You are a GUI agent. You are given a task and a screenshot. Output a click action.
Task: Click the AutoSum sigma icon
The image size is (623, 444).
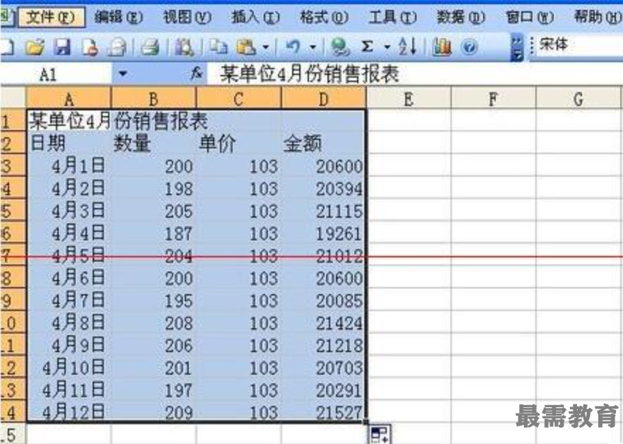click(x=368, y=47)
